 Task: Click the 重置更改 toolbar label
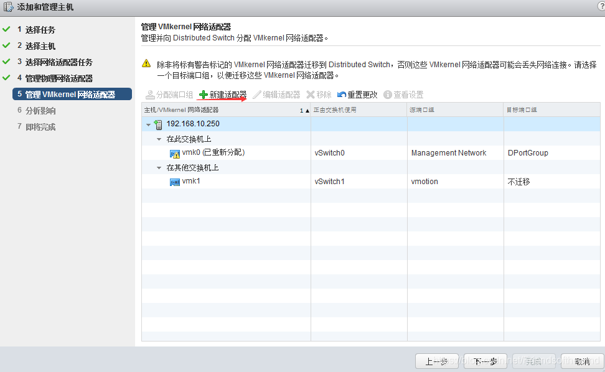362,95
